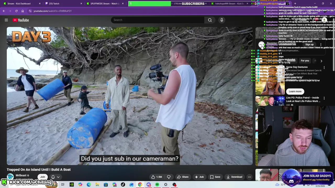Open options for Same Day Dentures ad
The height and width of the screenshot is (188, 335).
pos(324,68)
